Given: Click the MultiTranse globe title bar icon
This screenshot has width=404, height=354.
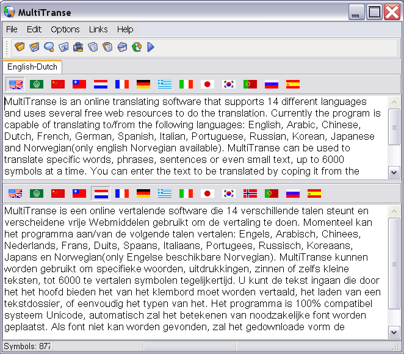Looking at the screenshot, I should (10, 12).
